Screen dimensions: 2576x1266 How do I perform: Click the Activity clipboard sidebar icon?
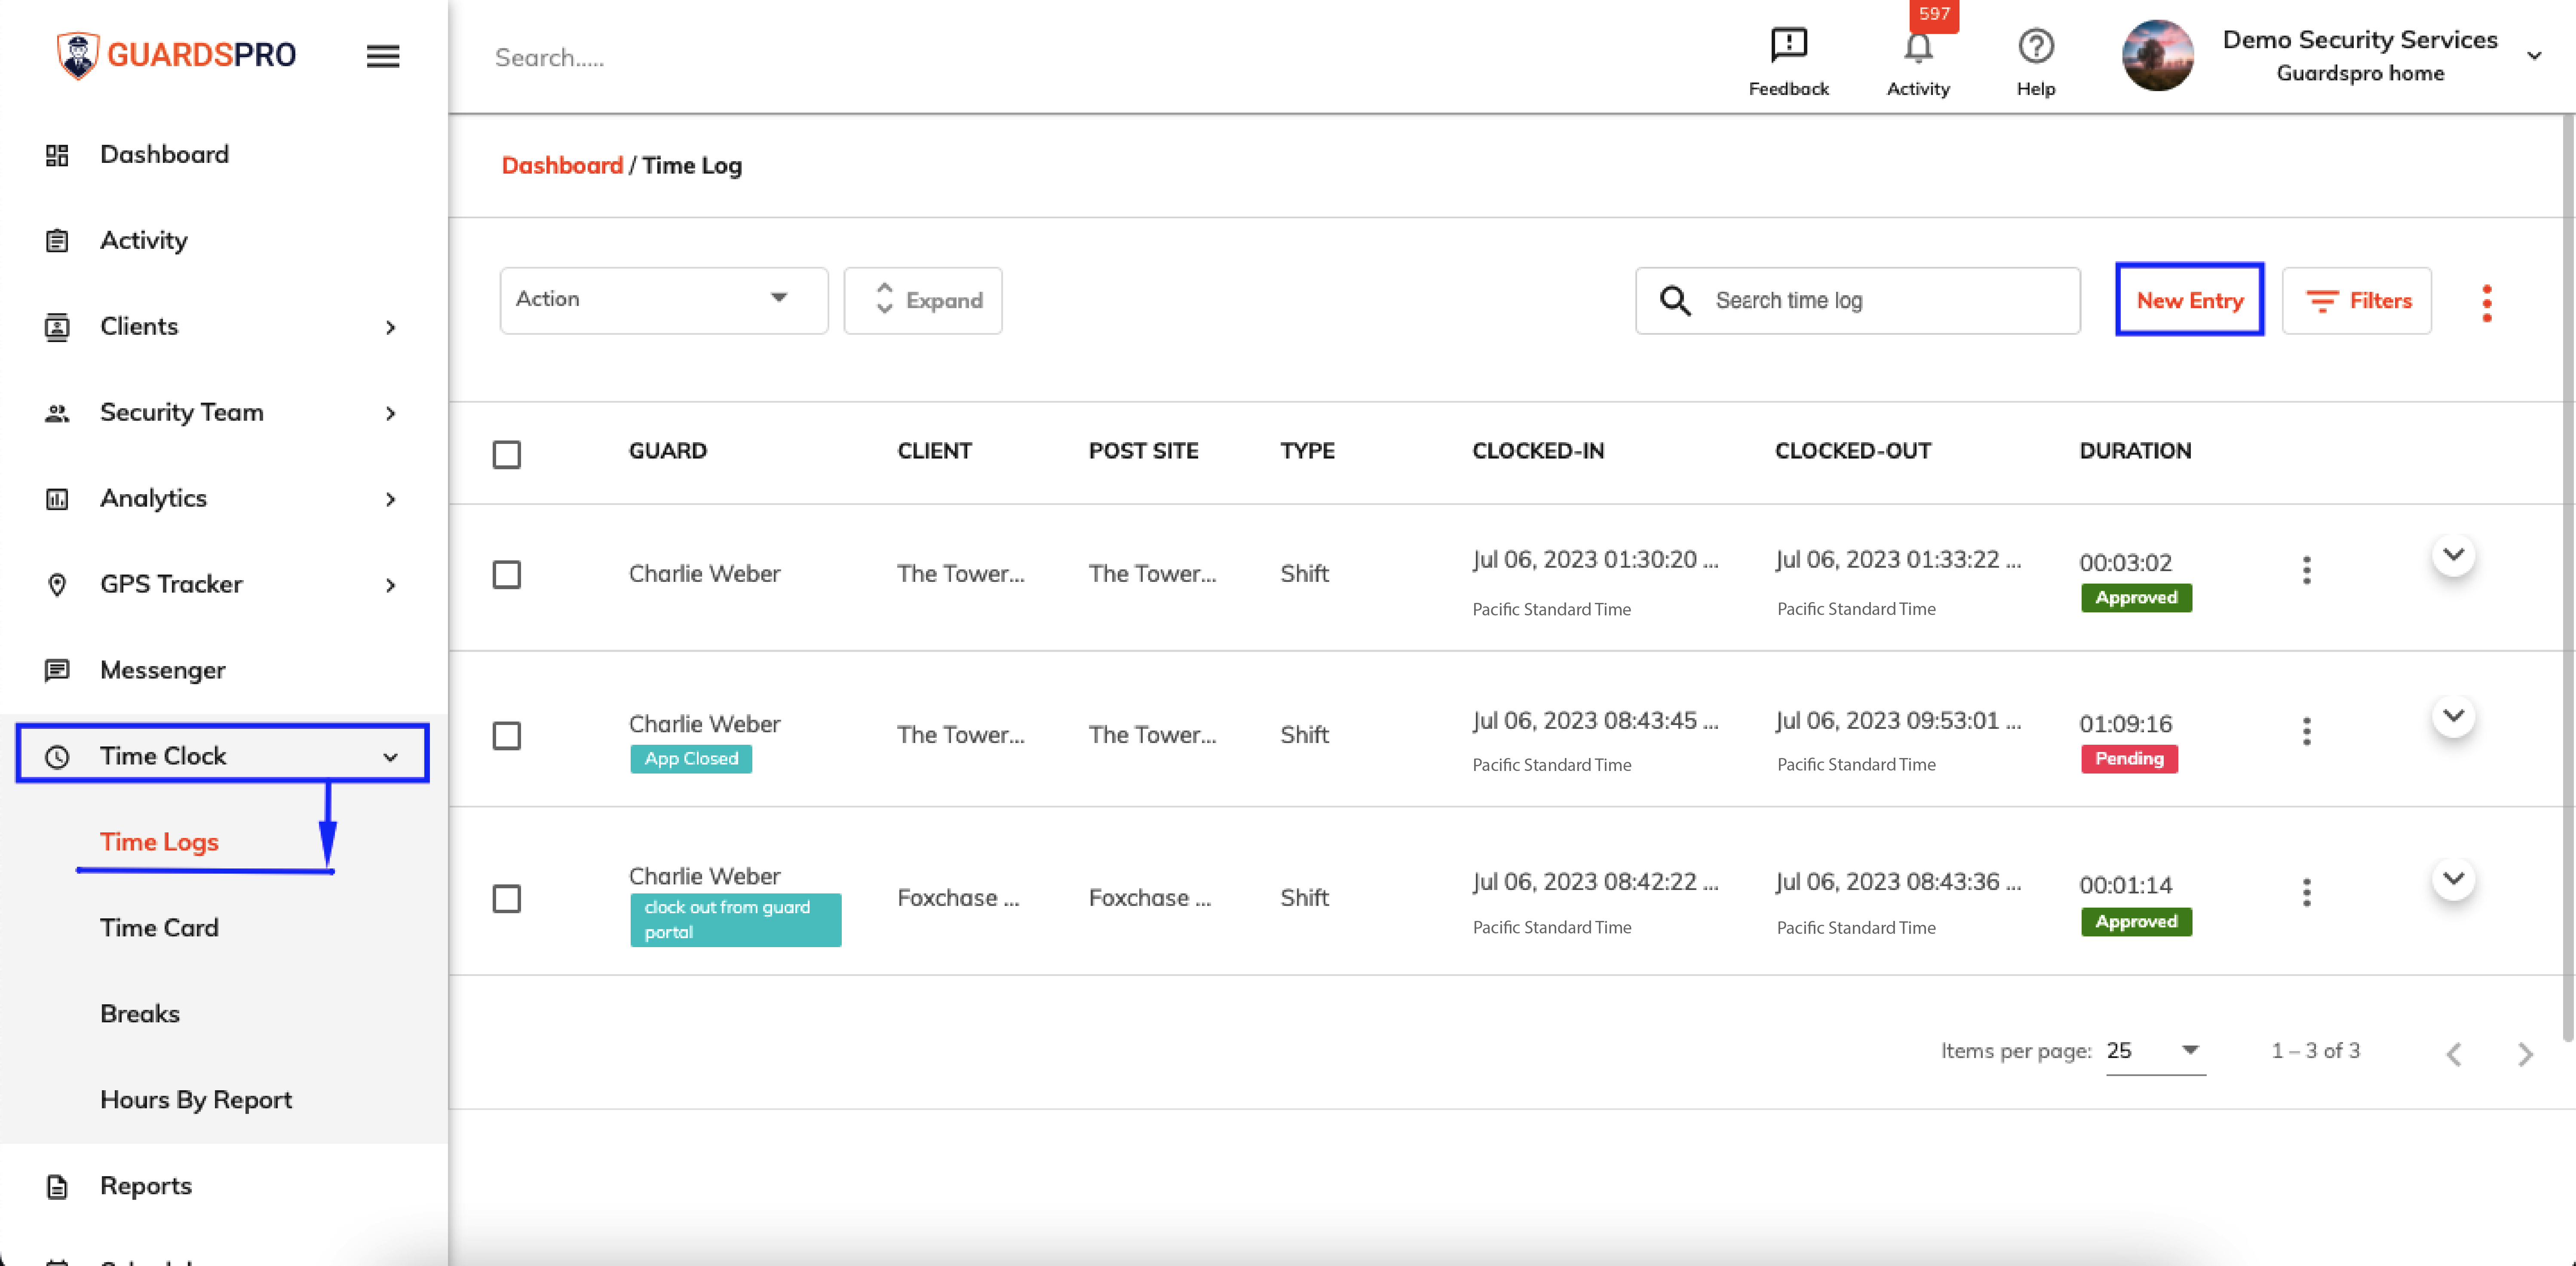57,241
